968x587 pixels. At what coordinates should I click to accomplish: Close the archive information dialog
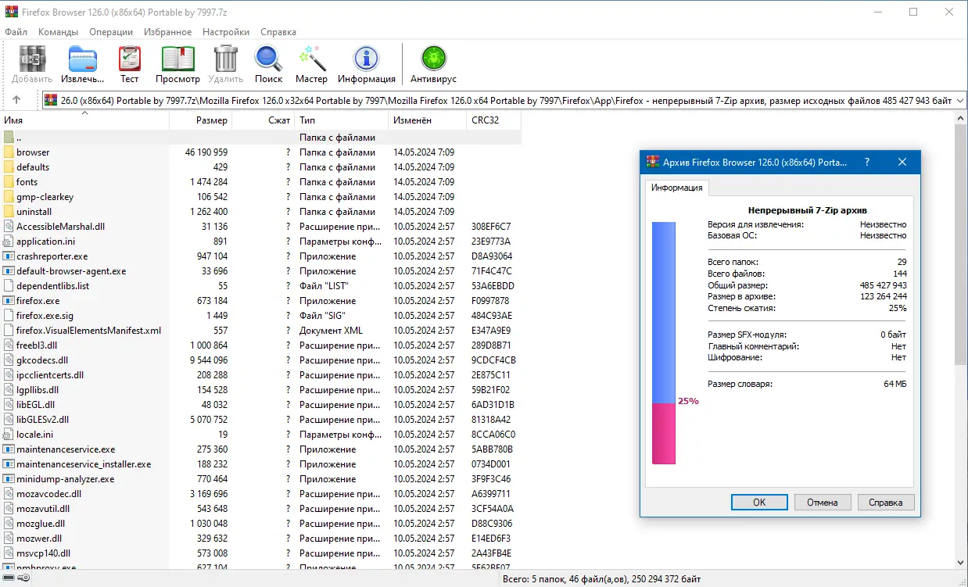pos(902,162)
